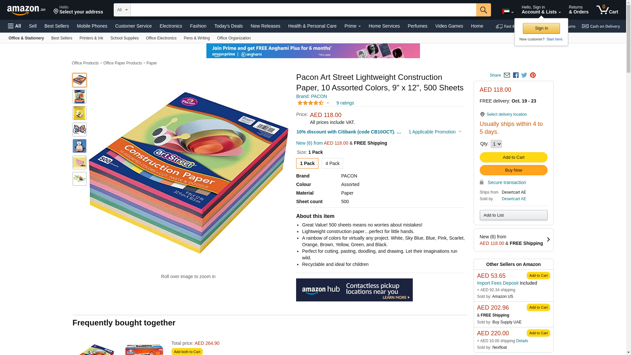Select the butterfly craft thumbnail image

[x=80, y=130]
